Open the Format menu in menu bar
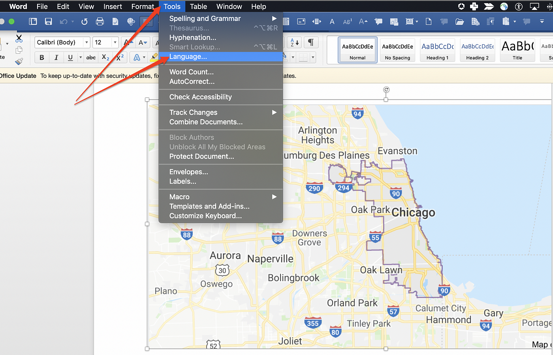 143,6
